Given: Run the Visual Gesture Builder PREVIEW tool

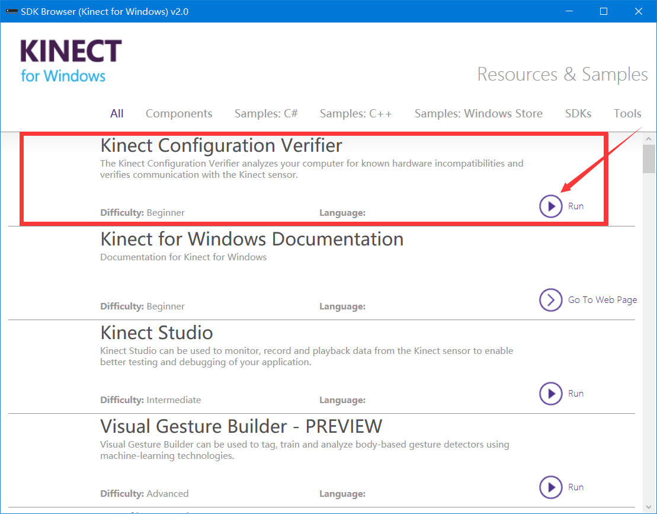Looking at the screenshot, I should [x=550, y=487].
